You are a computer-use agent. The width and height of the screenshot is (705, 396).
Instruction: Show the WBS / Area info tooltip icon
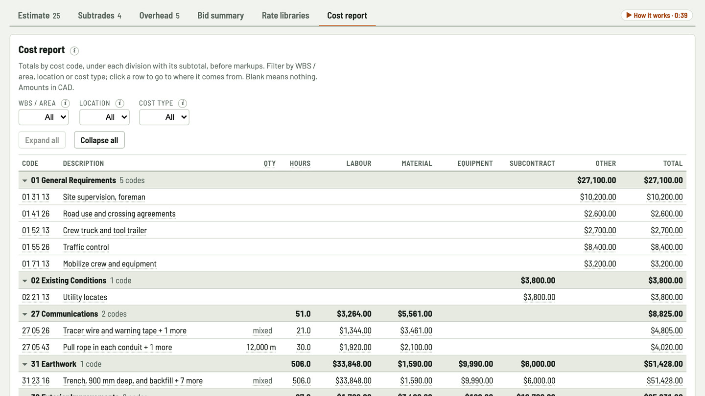(65, 103)
